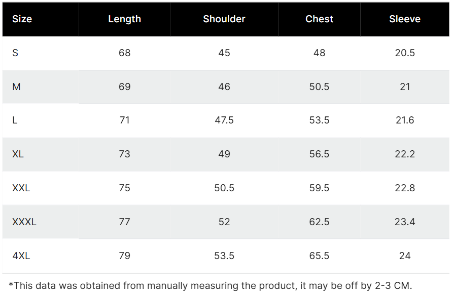Click sleeve value 24 in the 4XL row
Image resolution: width=454 pixels, height=296 pixels.
[x=405, y=256]
